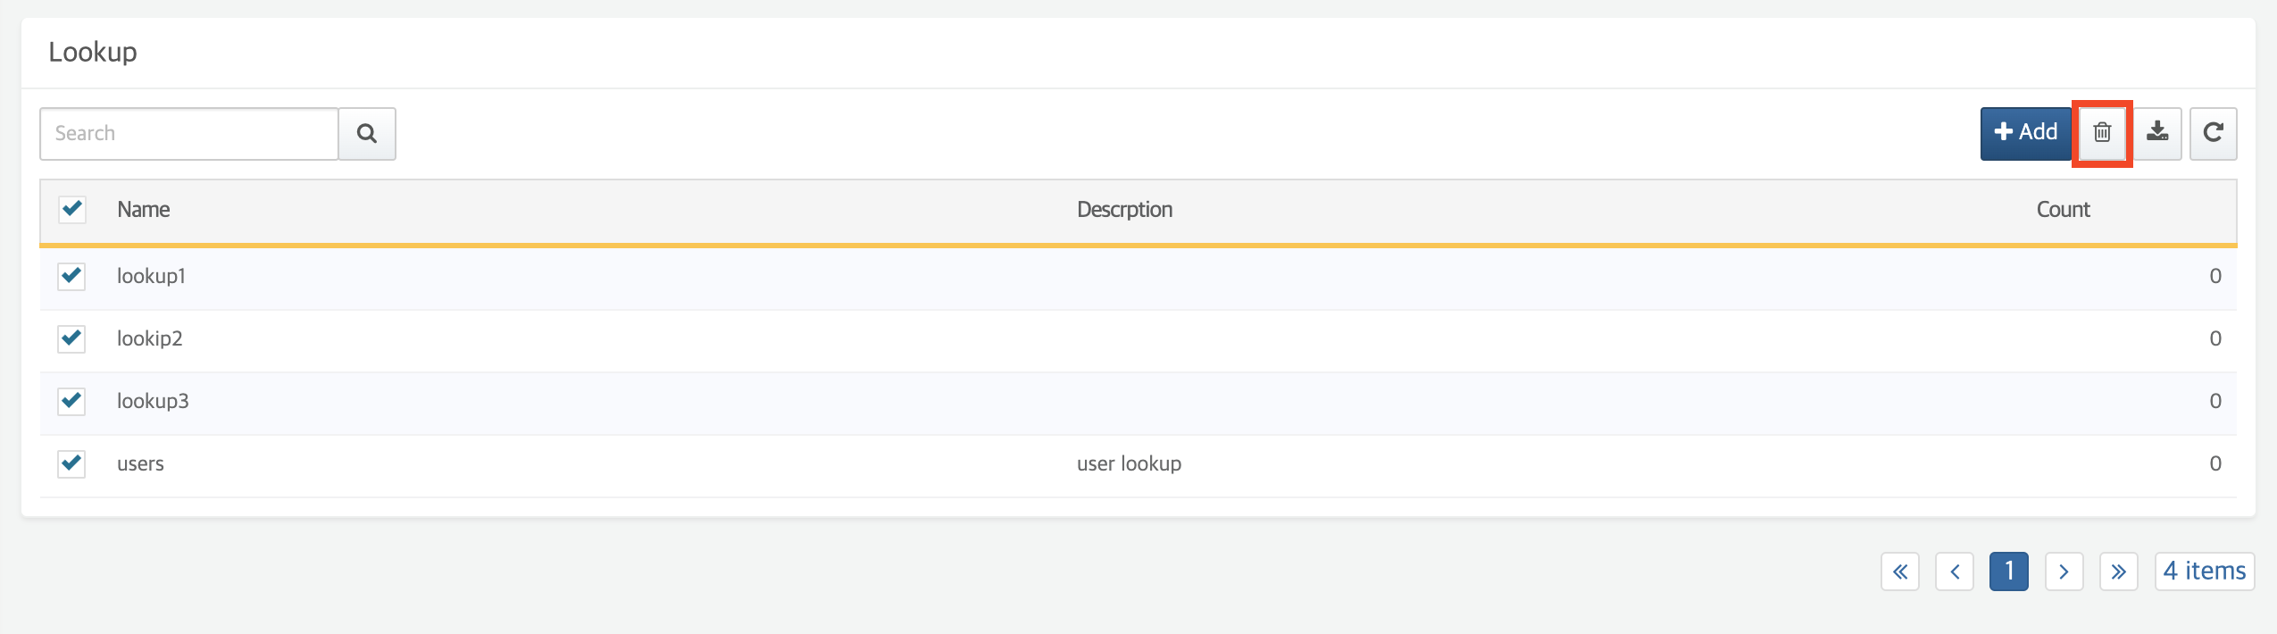The height and width of the screenshot is (634, 2277).
Task: Click the trash delete icon
Action: (x=2102, y=133)
